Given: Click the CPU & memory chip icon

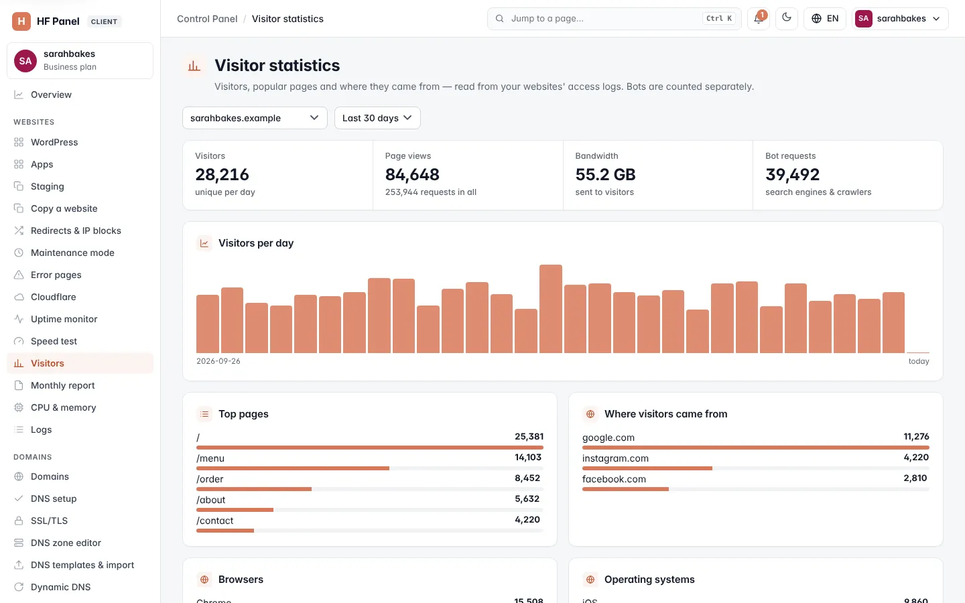Looking at the screenshot, I should click(x=19, y=407).
